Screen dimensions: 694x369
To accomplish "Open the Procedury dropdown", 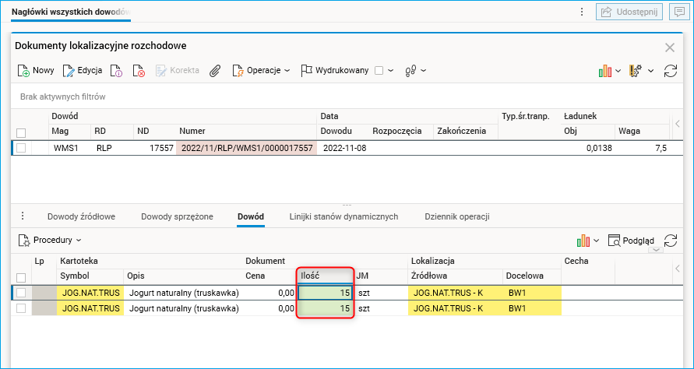I will click(50, 241).
